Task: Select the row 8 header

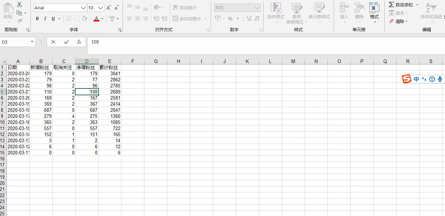Action: [x=3, y=110]
